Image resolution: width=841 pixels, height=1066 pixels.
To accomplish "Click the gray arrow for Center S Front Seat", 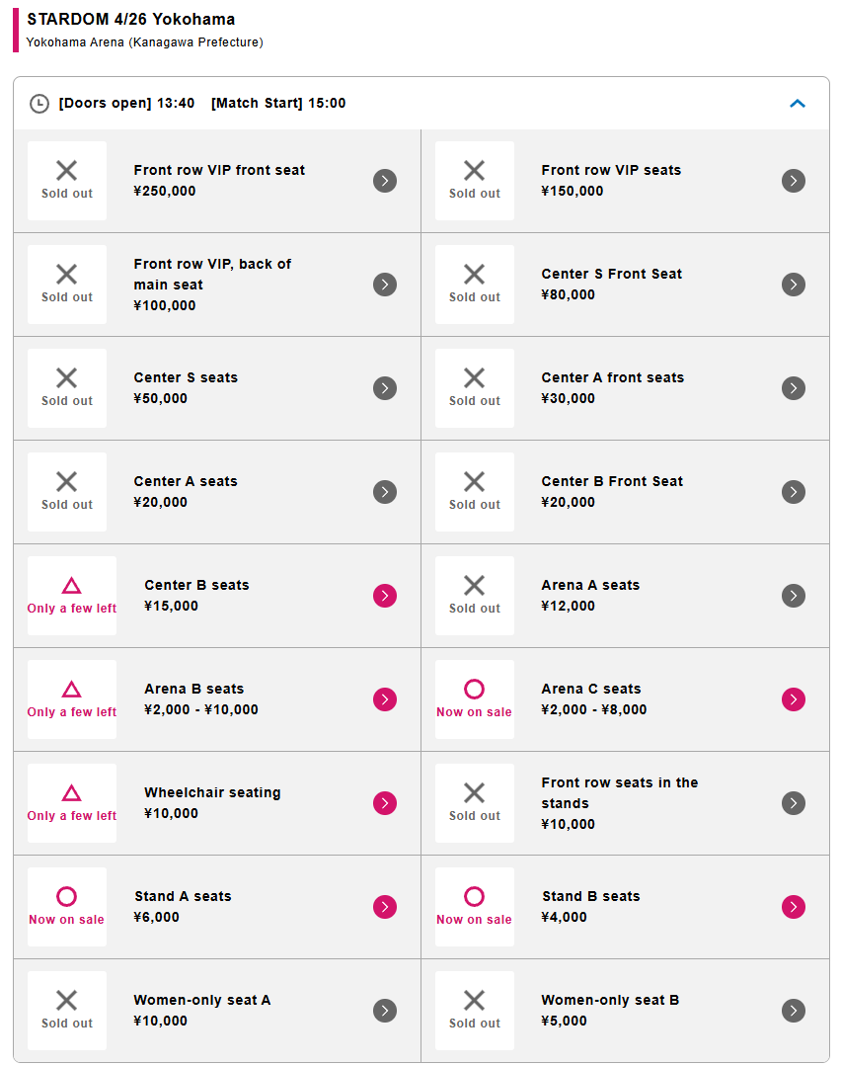I will click(794, 285).
